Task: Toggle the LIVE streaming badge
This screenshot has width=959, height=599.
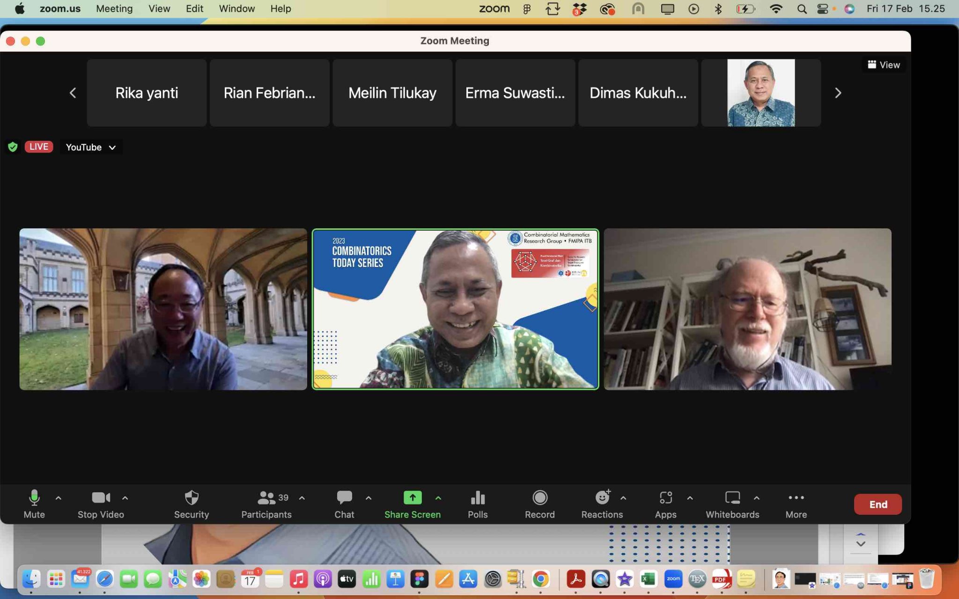Action: pyautogui.click(x=38, y=147)
